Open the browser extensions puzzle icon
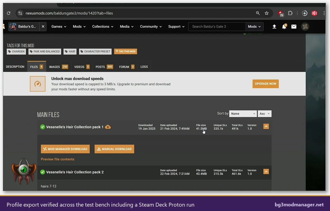Image resolution: width=330 pixels, height=211 pixels. (290, 13)
